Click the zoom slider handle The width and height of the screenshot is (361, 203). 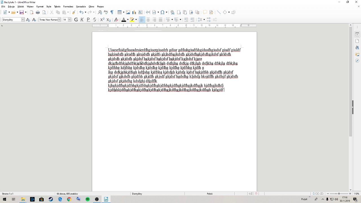click(339, 194)
